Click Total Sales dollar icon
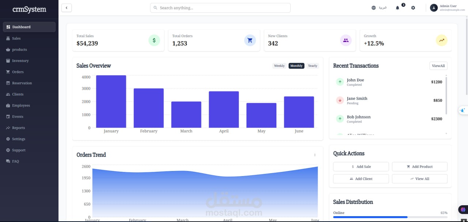The height and width of the screenshot is (222, 468). [x=154, y=40]
